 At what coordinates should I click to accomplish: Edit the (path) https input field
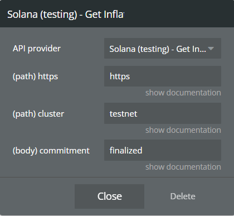point(163,76)
